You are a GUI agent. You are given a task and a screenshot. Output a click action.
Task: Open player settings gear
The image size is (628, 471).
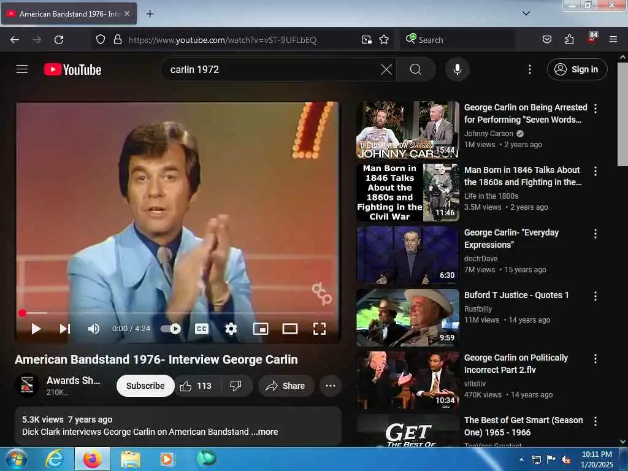(231, 329)
